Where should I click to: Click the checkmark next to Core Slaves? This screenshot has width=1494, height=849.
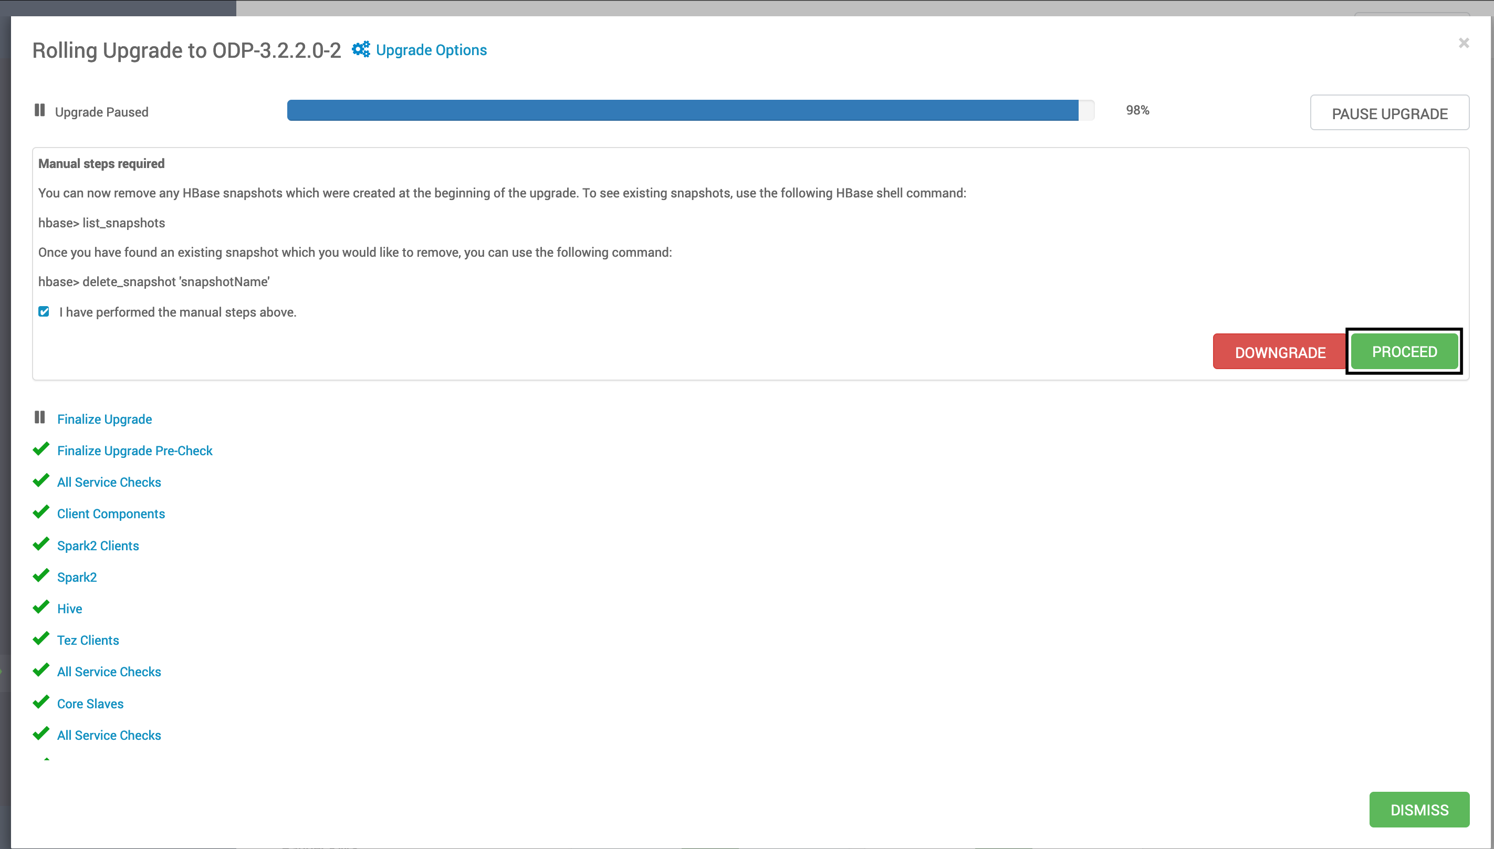(41, 702)
